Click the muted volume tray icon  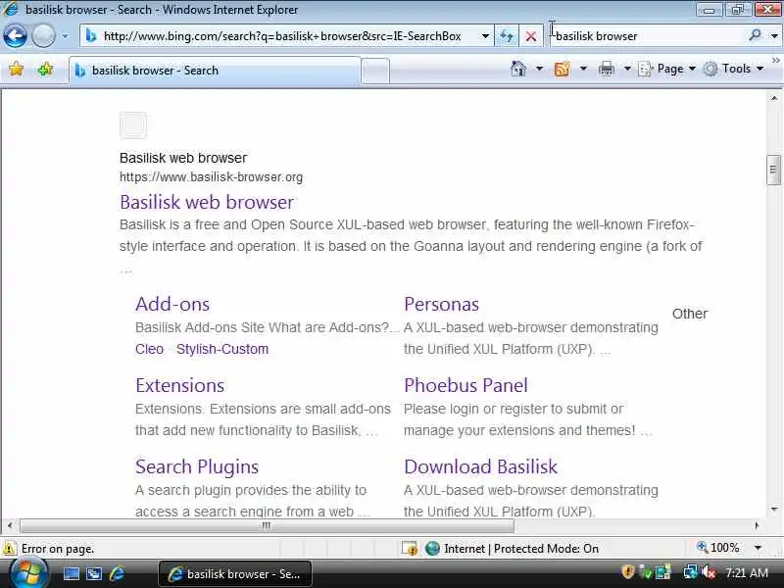pyautogui.click(x=709, y=571)
